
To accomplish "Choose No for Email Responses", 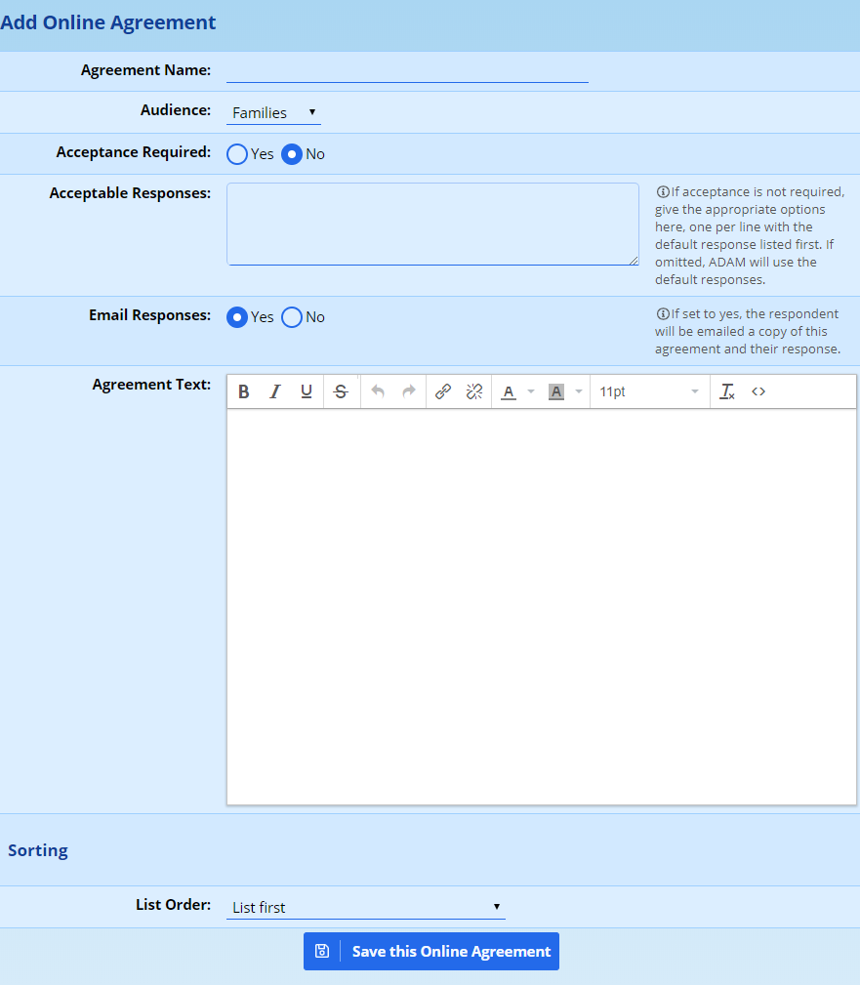I will pyautogui.click(x=292, y=317).
